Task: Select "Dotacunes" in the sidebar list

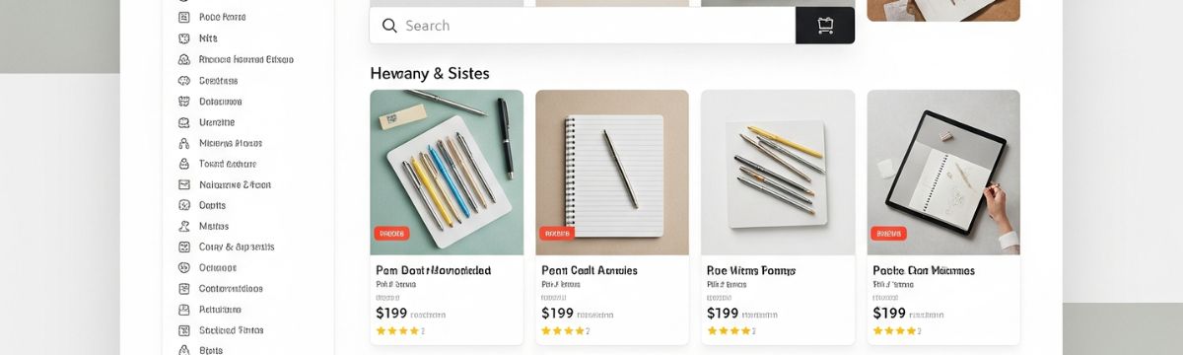Action: [x=220, y=102]
